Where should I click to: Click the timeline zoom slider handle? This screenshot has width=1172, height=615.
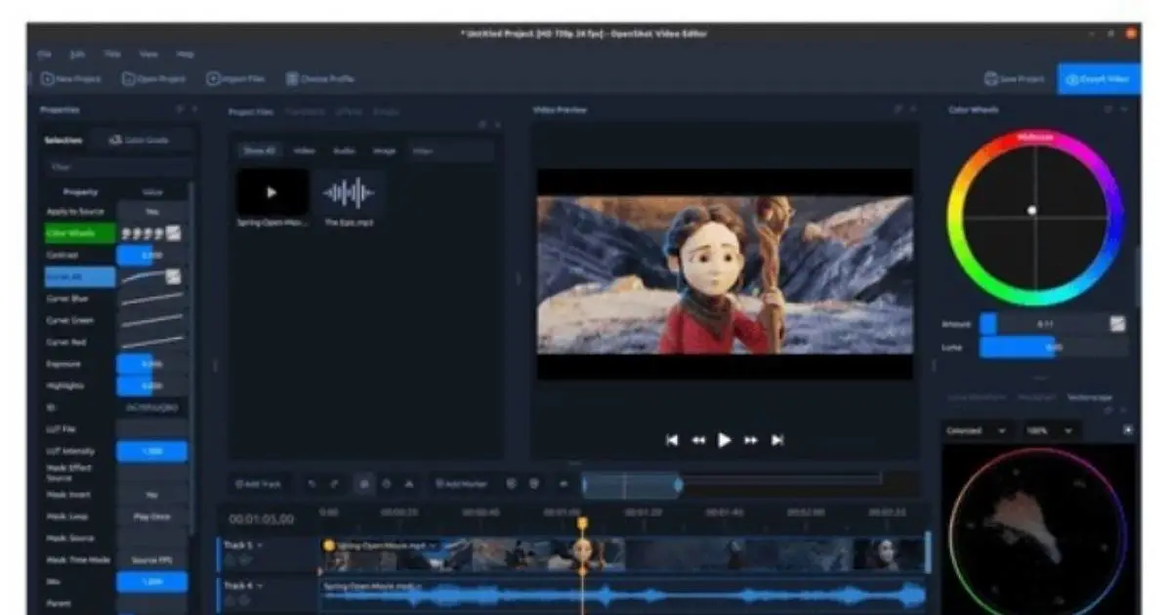678,484
